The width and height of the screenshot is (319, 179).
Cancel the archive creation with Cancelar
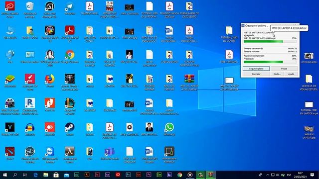pyautogui.click(x=256, y=74)
